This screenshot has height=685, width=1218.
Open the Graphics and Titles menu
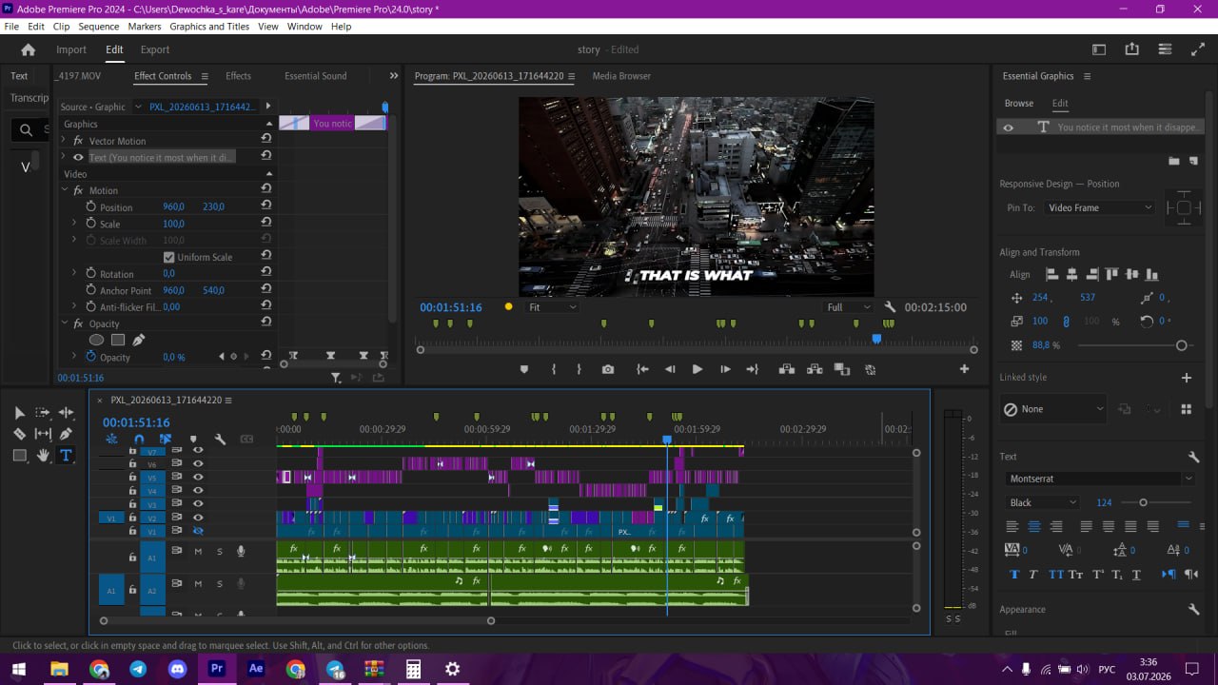pos(209,27)
